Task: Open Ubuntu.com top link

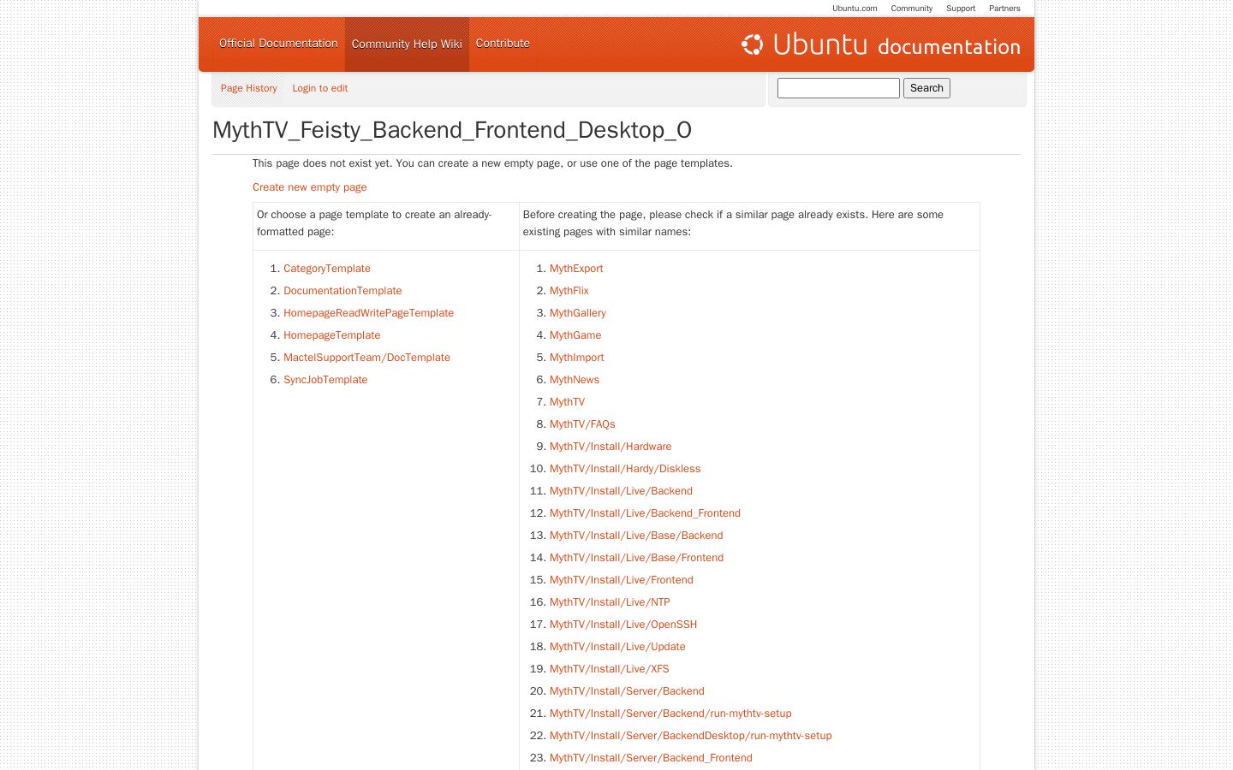Action: pyautogui.click(x=855, y=9)
